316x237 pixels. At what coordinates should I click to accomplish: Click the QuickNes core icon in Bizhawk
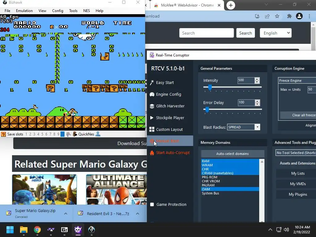(75, 134)
